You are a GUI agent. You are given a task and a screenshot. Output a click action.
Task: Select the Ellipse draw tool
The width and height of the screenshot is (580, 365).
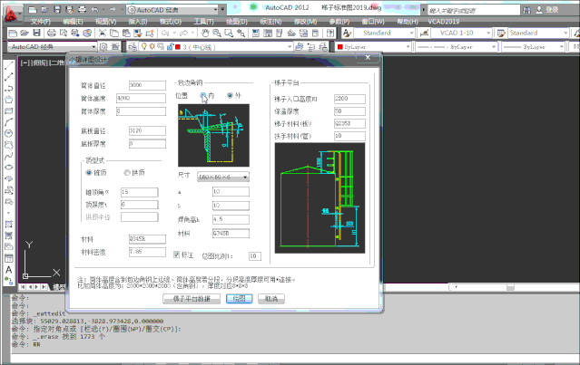point(8,167)
